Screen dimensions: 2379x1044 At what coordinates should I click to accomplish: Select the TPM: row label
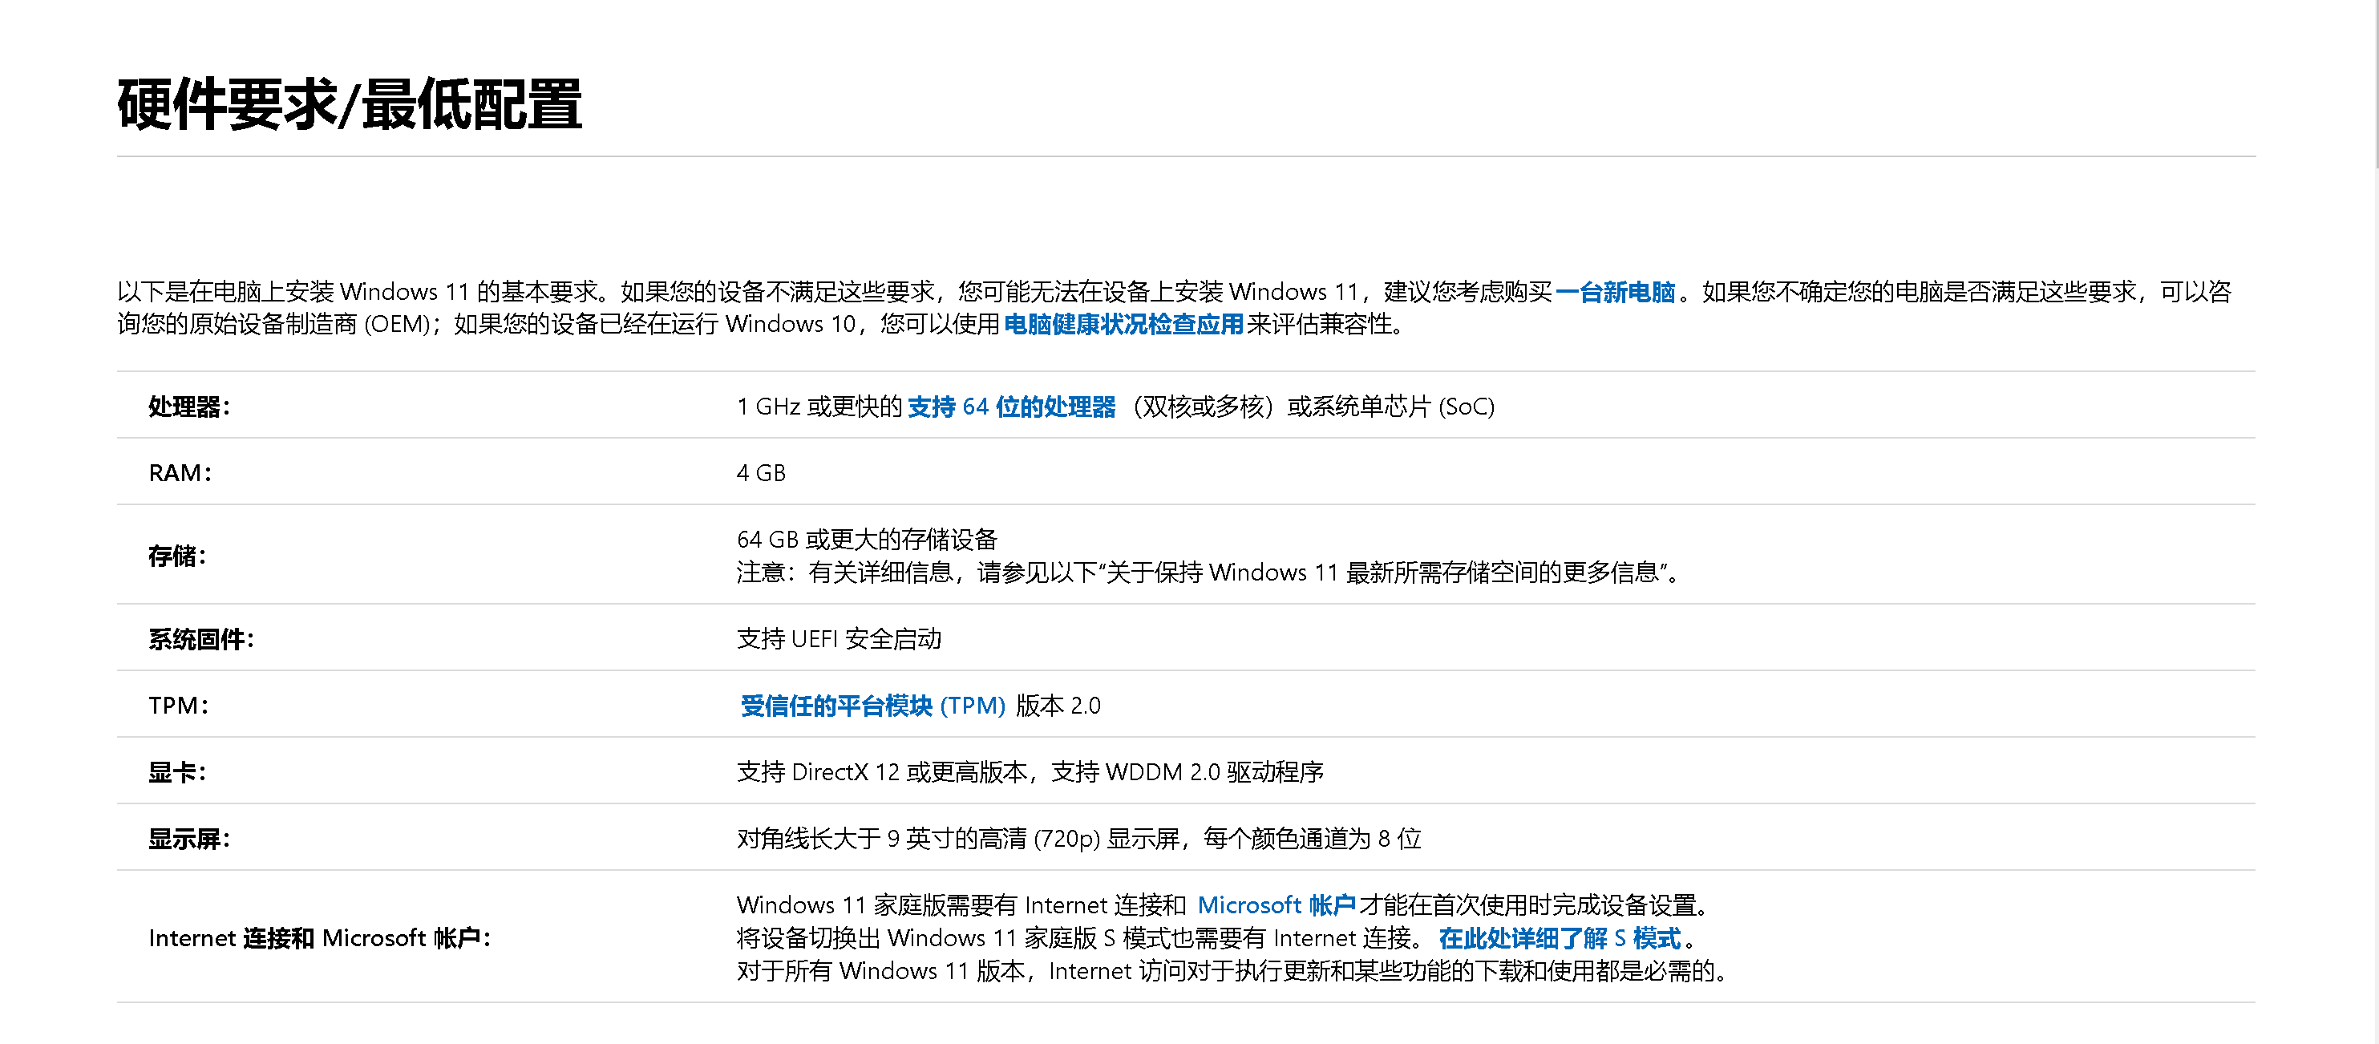[x=179, y=706]
